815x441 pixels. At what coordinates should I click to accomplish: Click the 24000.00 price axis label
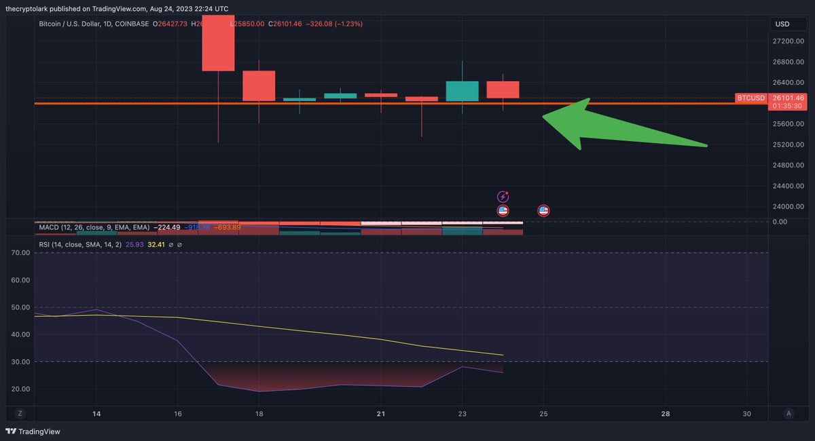(x=789, y=207)
